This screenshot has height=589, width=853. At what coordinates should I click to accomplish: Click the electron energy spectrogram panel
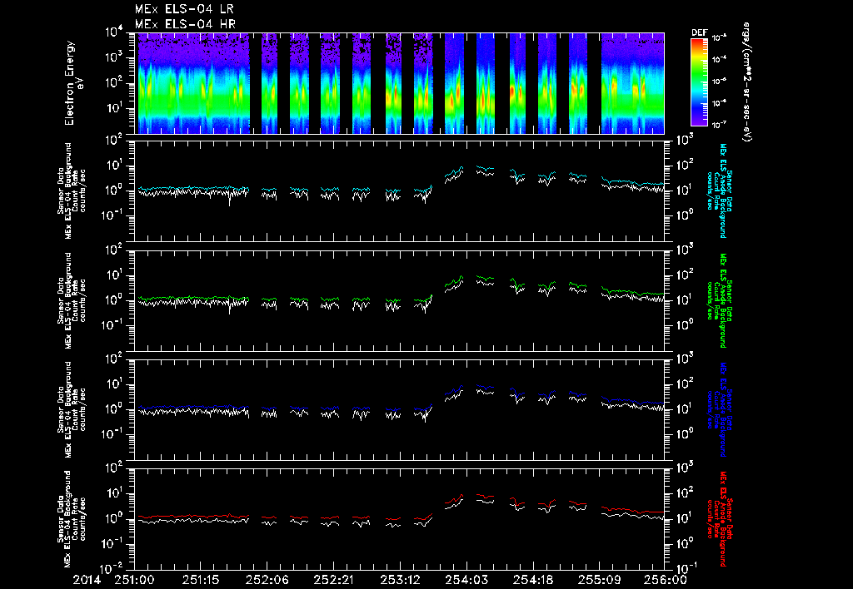tap(399, 83)
